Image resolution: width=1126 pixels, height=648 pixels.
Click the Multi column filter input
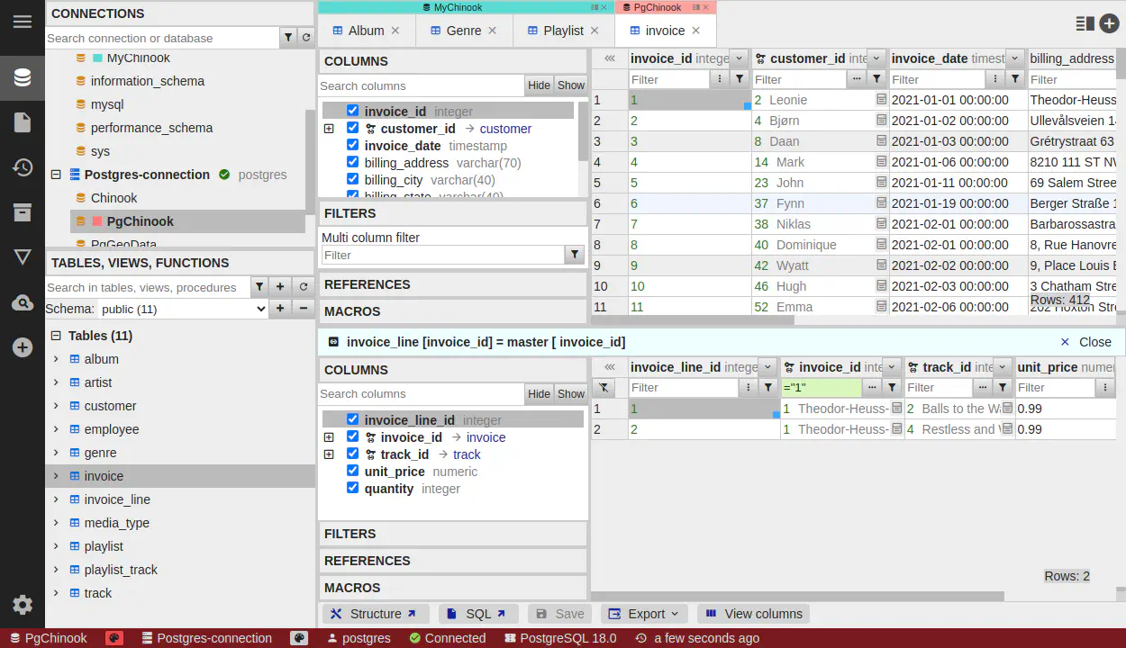point(441,256)
